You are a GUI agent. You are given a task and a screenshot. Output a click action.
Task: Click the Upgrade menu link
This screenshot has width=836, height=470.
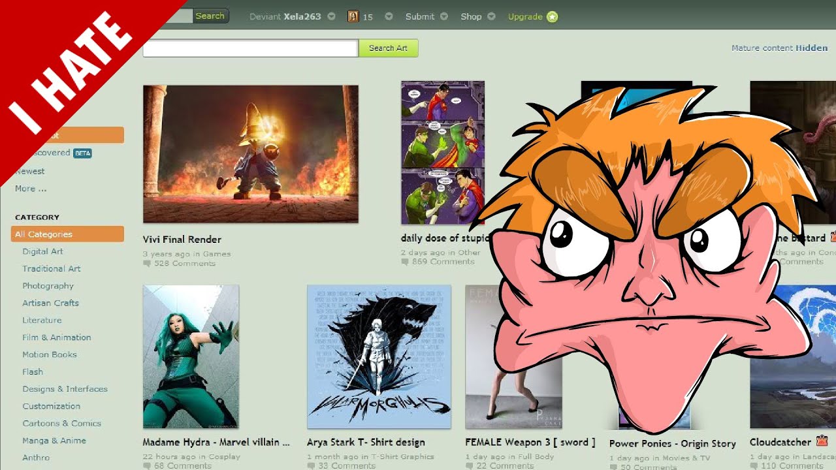point(525,16)
